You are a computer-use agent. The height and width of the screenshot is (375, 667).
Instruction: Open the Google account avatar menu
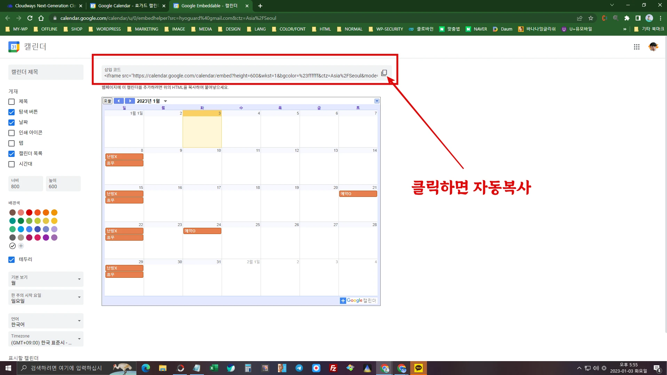(x=653, y=47)
